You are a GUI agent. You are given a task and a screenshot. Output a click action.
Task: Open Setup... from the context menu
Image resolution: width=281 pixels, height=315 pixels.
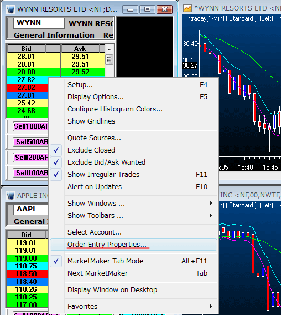[x=133, y=85]
